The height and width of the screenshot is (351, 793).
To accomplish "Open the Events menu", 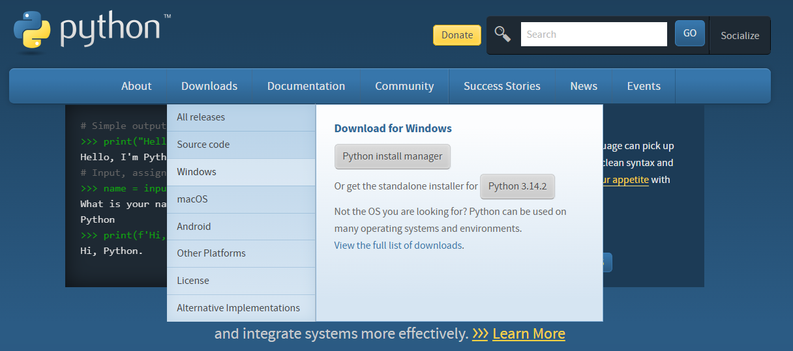I will tap(644, 86).
